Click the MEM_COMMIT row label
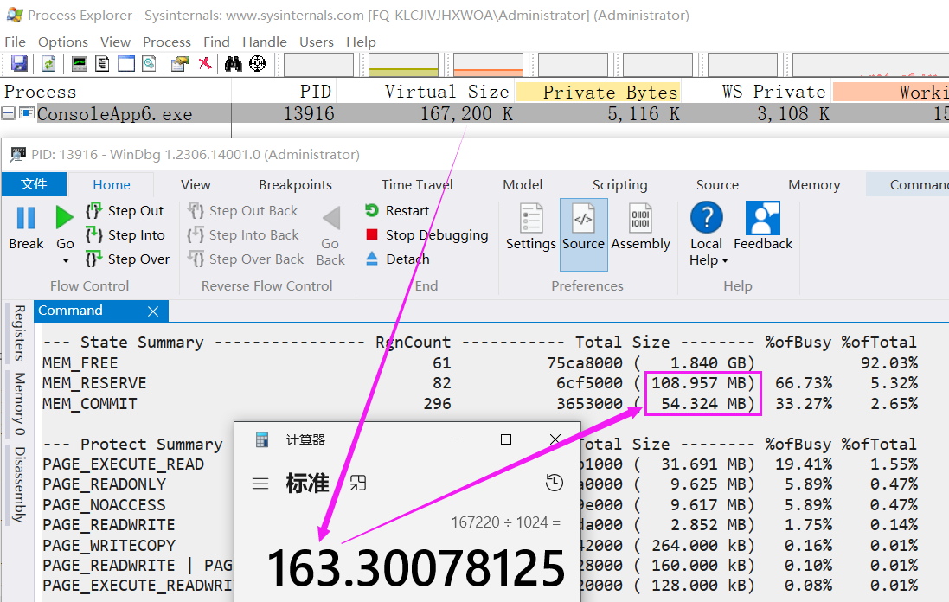 [90, 404]
